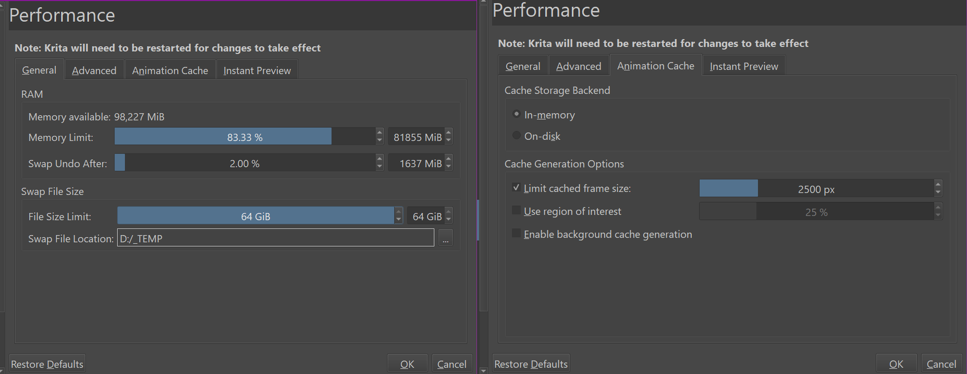The image size is (967, 374).
Task: Click the Swap File Location text field
Action: click(x=275, y=238)
